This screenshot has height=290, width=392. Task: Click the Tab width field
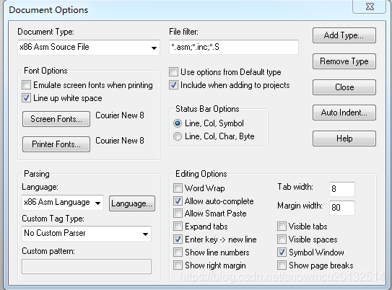coord(342,189)
